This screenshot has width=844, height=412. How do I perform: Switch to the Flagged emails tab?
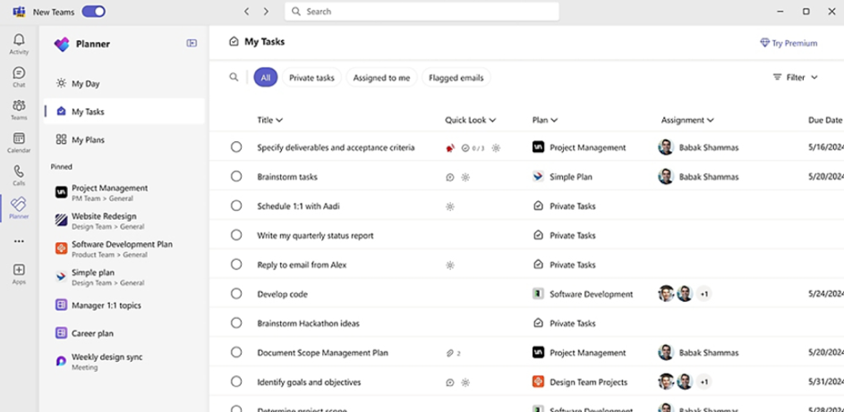456,78
